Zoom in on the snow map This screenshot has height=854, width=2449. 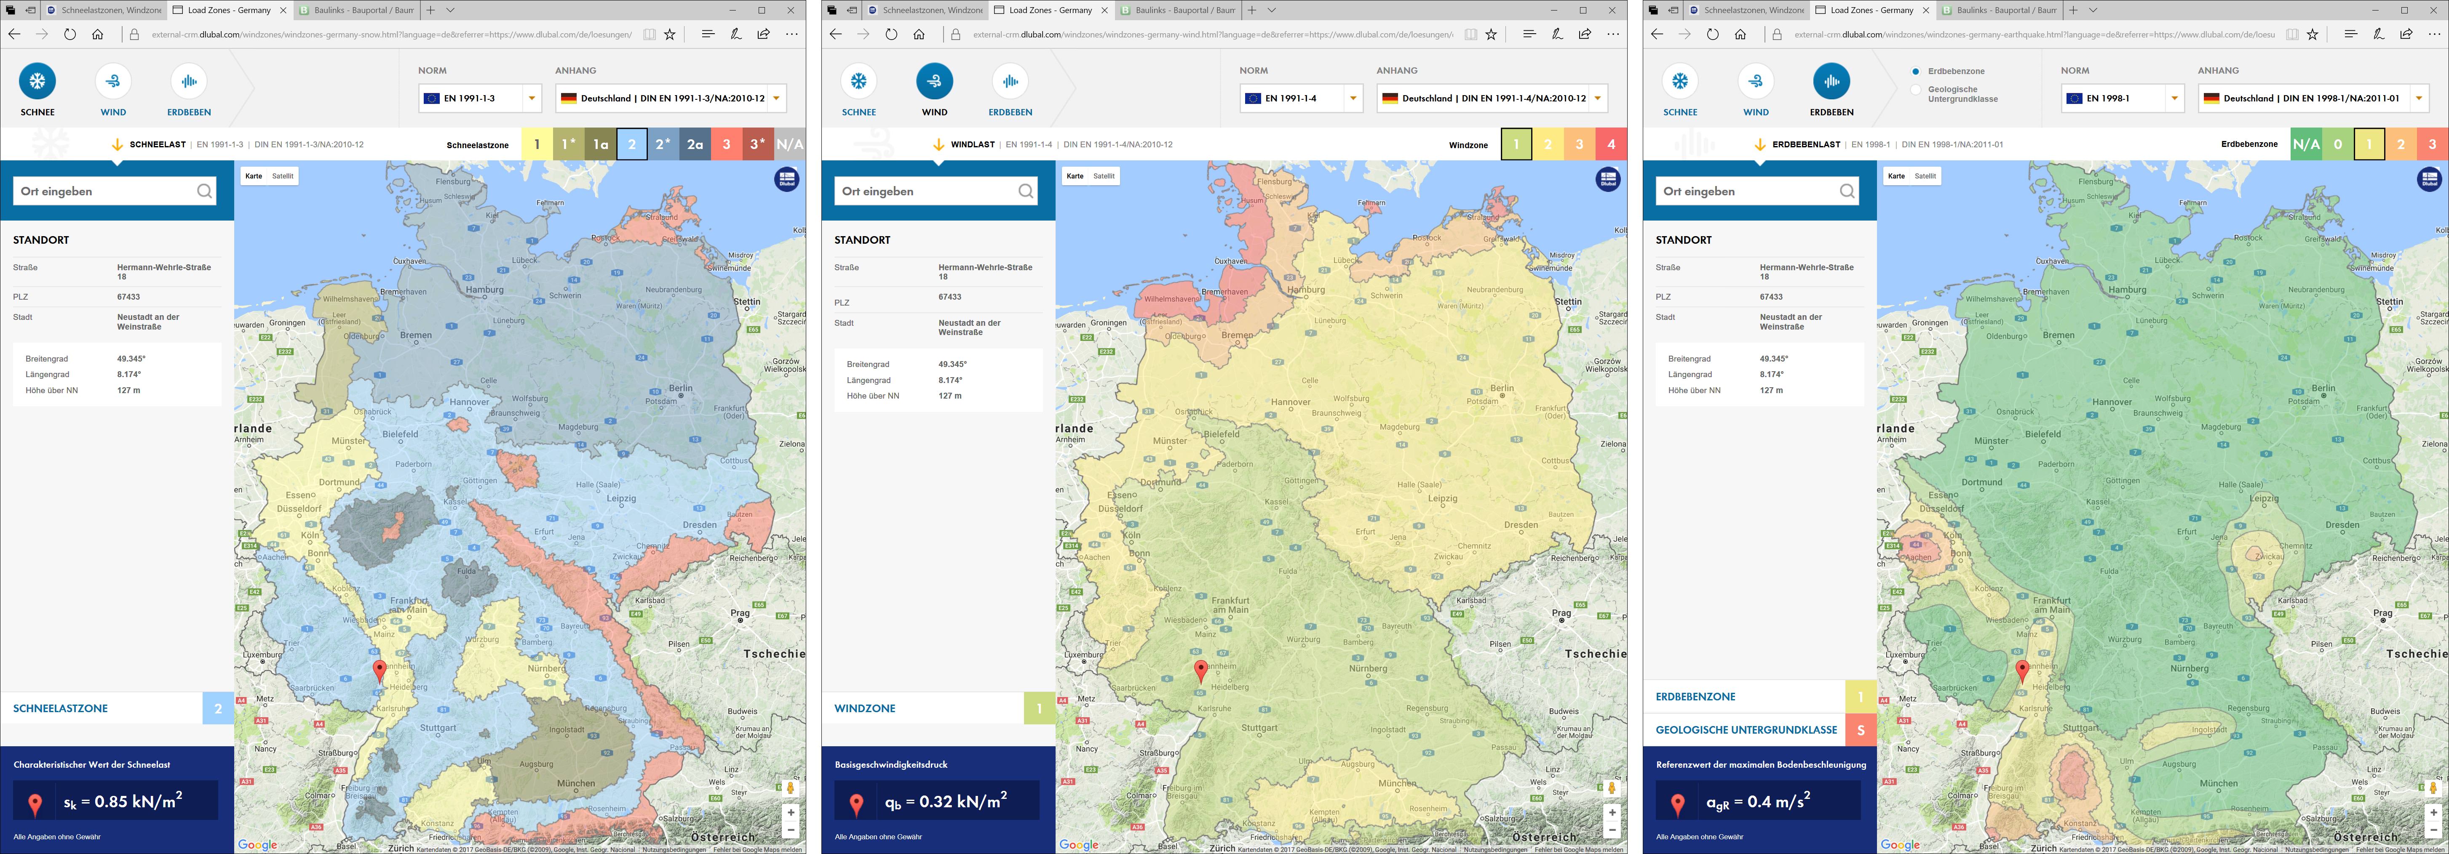coord(790,813)
